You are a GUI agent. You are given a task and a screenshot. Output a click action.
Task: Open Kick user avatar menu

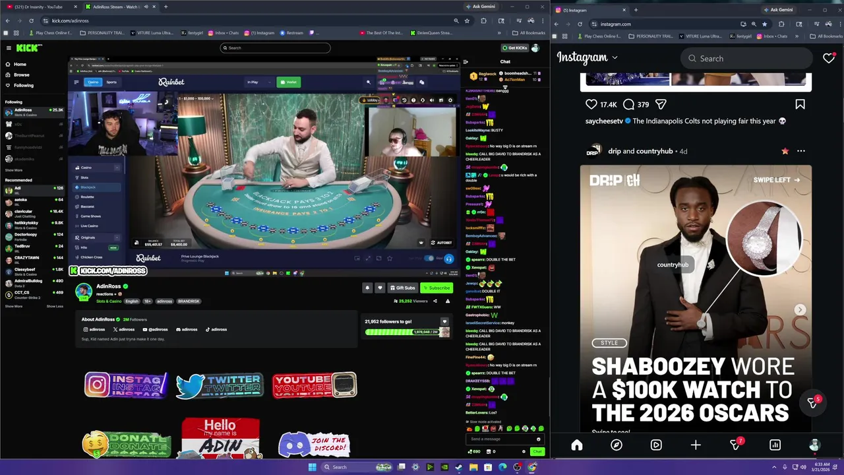click(535, 47)
